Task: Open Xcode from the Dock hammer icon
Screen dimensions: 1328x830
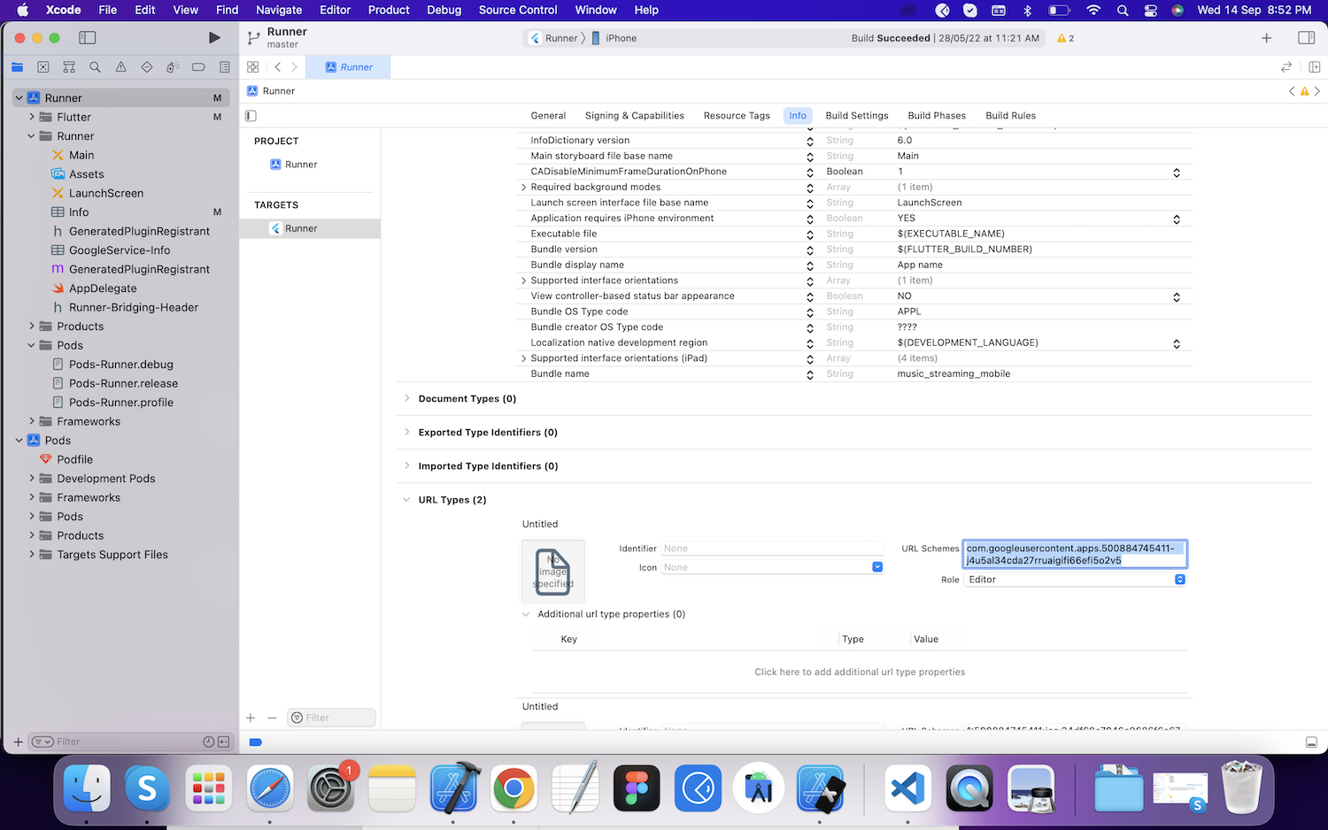Action: tap(453, 788)
